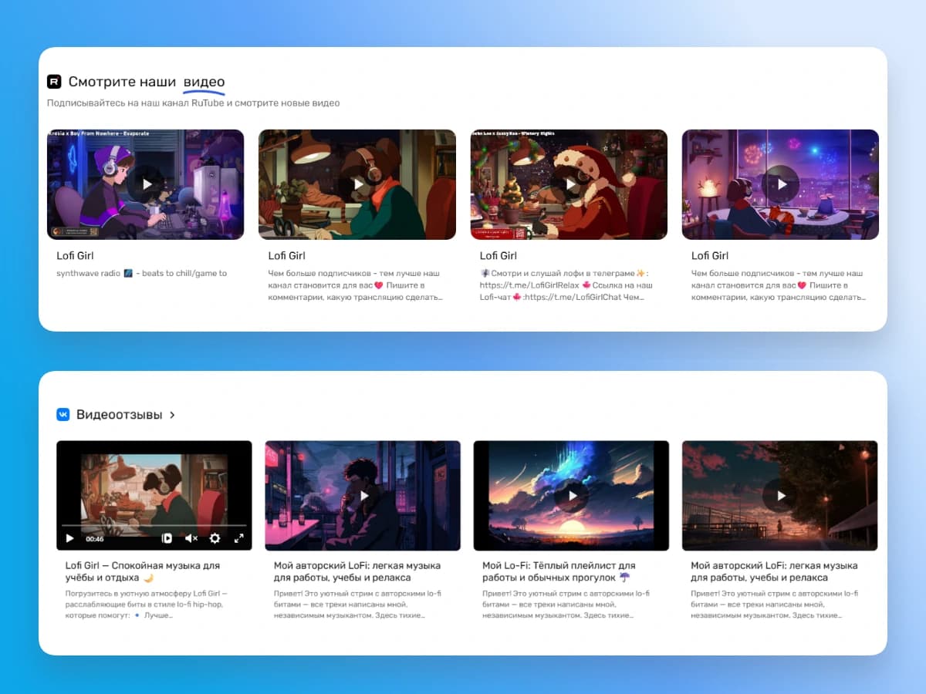Screen dimensions: 926x694
Task: Click the next-video icon in the player bar
Action: [x=167, y=538]
